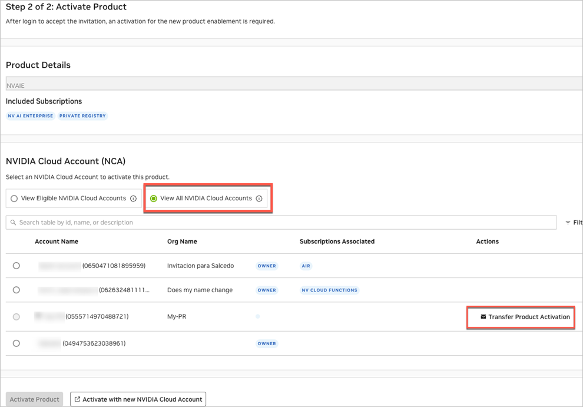Click account ID (0555714970488721)
Viewport: 583px width, 407px height.
tap(97, 317)
